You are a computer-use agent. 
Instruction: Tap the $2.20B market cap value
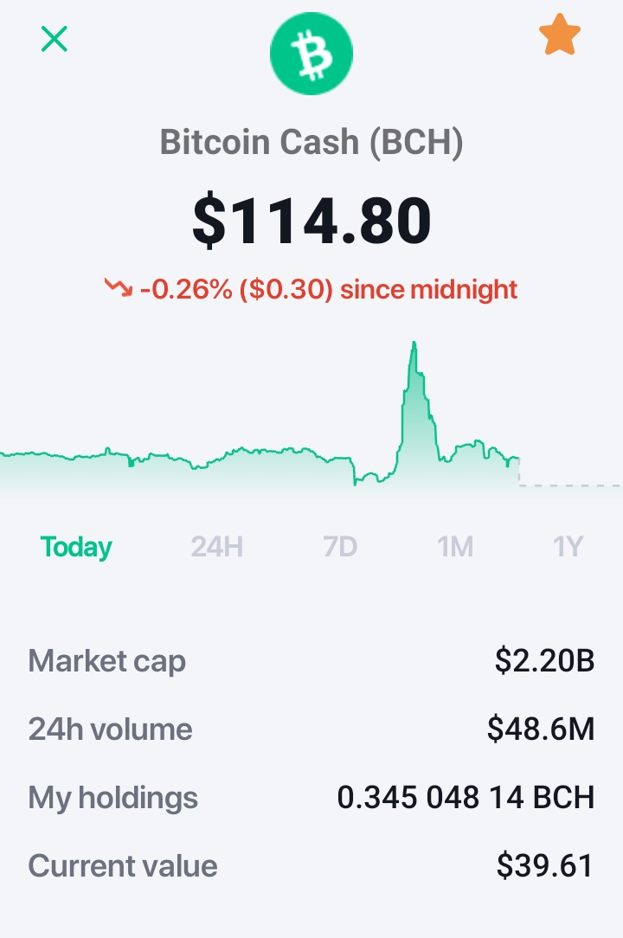tap(544, 661)
